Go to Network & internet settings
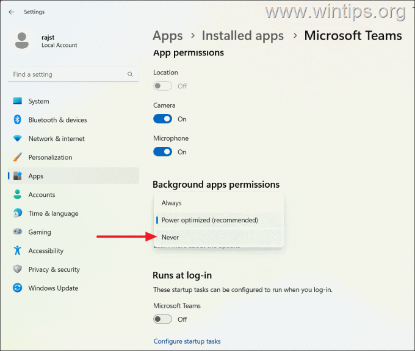This screenshot has height=351, width=415. pos(73,138)
